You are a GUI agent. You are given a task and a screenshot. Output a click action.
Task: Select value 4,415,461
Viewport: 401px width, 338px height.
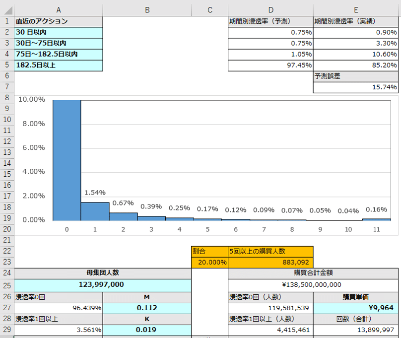pyautogui.click(x=270, y=330)
